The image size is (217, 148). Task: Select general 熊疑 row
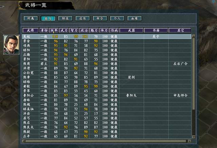coord(106,132)
